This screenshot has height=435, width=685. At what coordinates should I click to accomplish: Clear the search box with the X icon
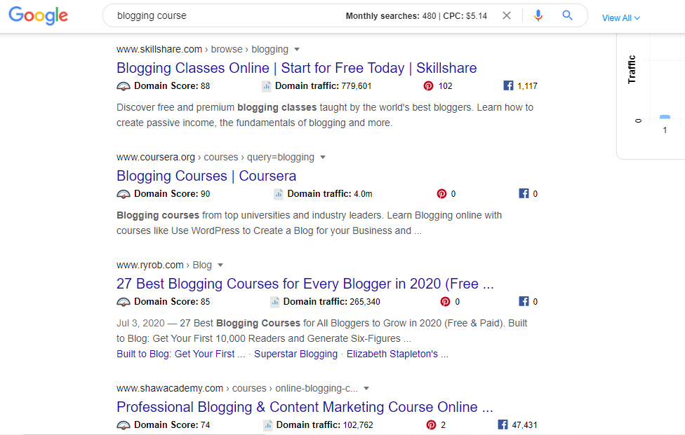[506, 15]
